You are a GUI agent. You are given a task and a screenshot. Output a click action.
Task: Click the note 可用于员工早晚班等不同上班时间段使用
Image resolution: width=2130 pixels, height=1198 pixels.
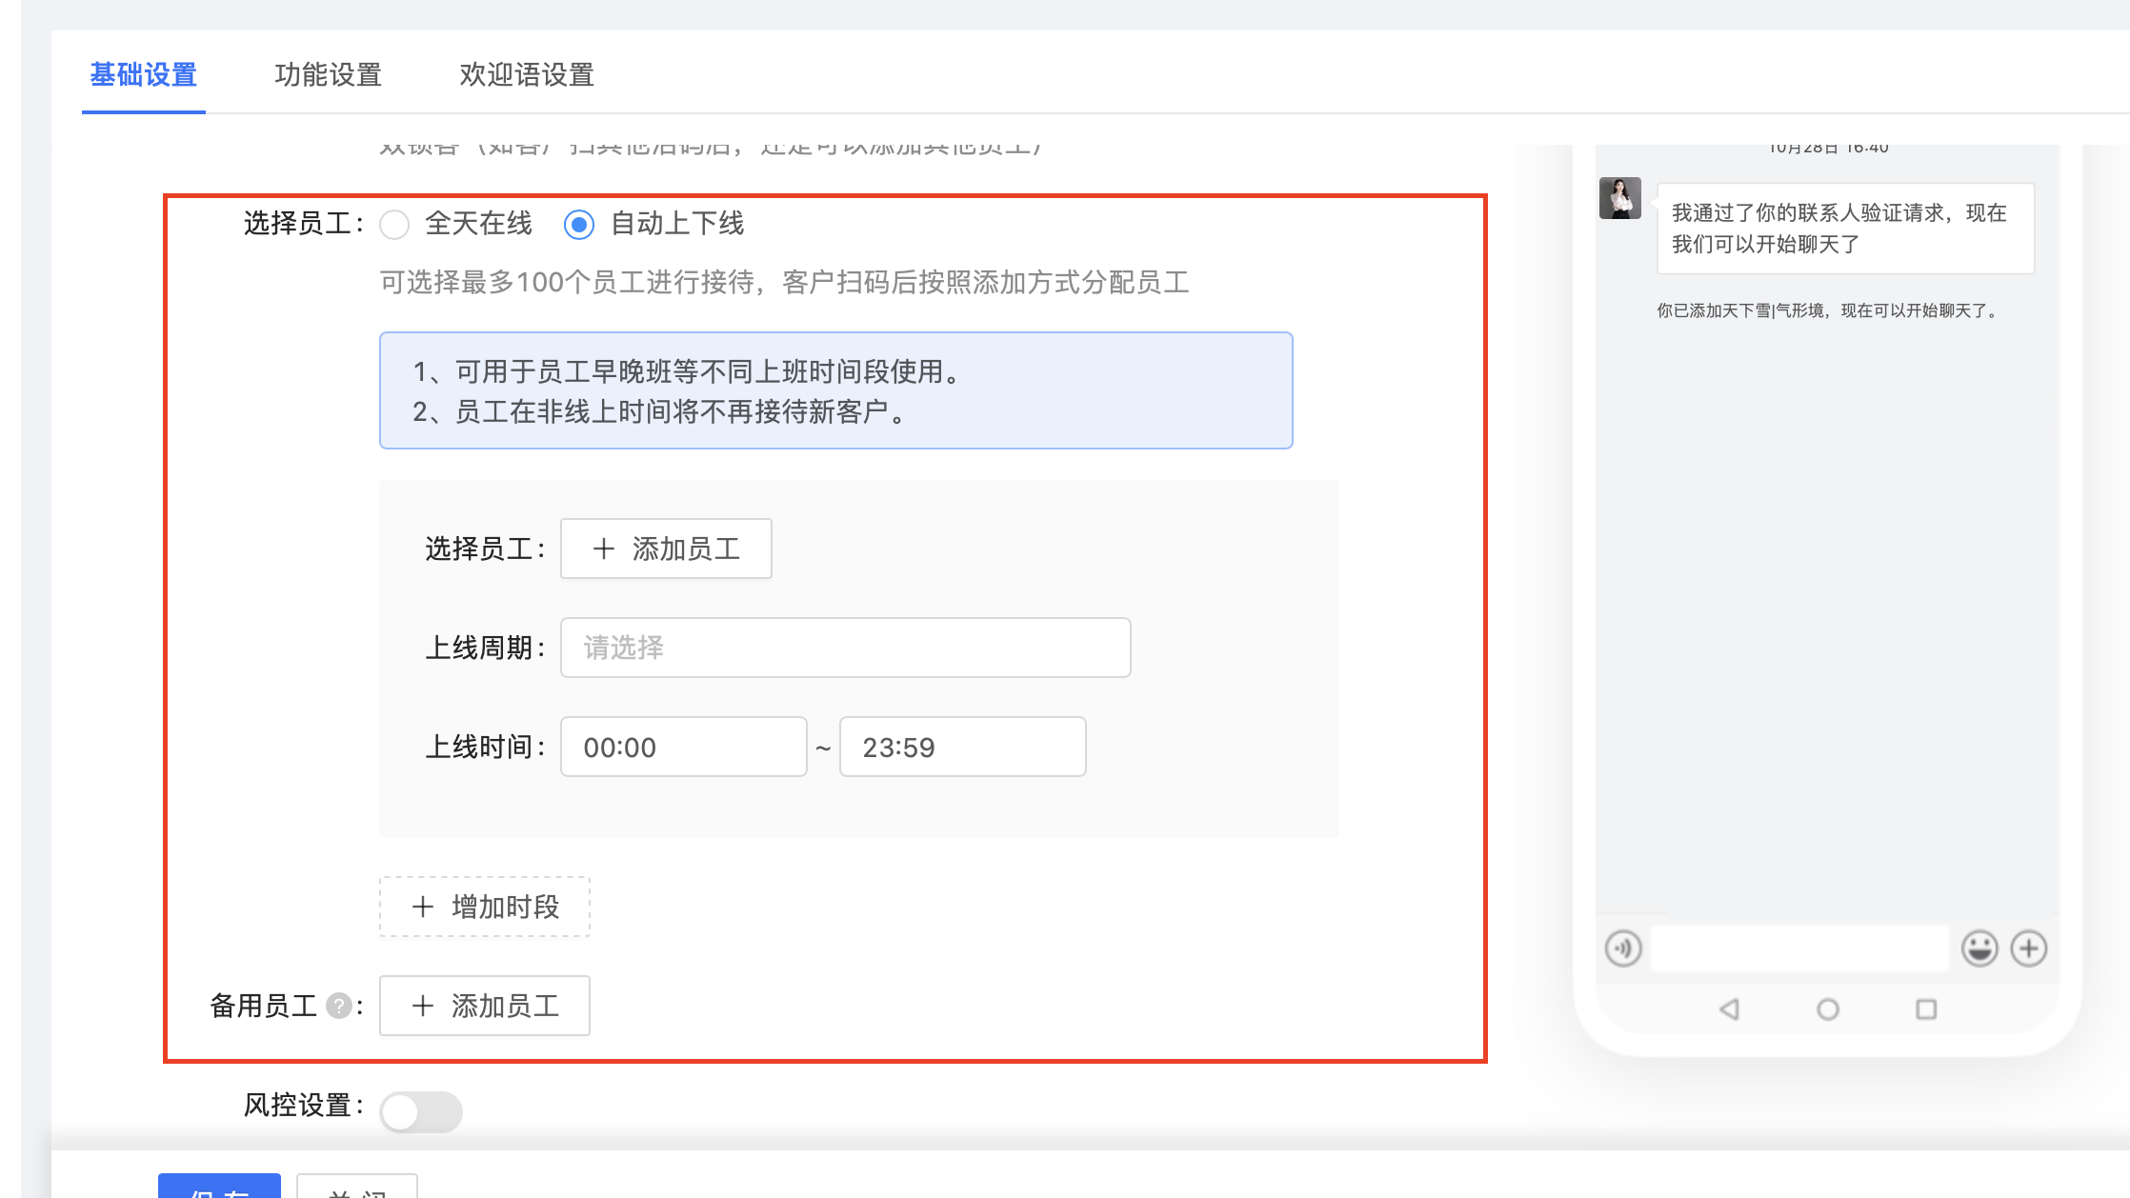(688, 371)
